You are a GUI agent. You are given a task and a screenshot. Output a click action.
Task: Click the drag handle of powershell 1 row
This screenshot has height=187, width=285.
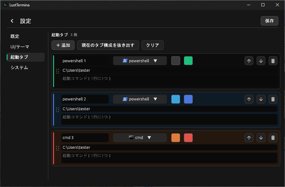(x=58, y=71)
